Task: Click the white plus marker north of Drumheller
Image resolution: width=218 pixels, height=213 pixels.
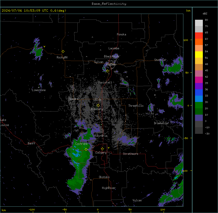Action: tap(155, 95)
